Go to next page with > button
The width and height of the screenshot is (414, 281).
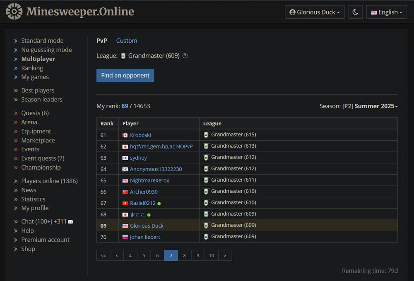(225, 255)
